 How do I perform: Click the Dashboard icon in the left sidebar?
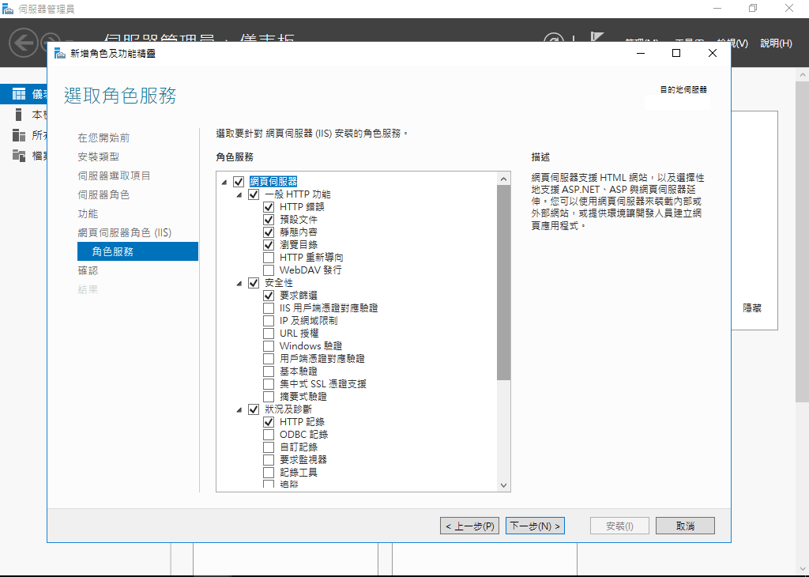pos(19,94)
